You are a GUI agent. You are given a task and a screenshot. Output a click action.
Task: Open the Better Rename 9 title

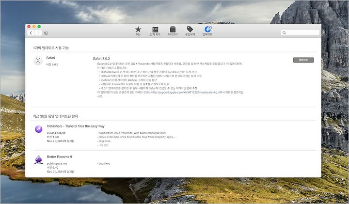point(60,157)
